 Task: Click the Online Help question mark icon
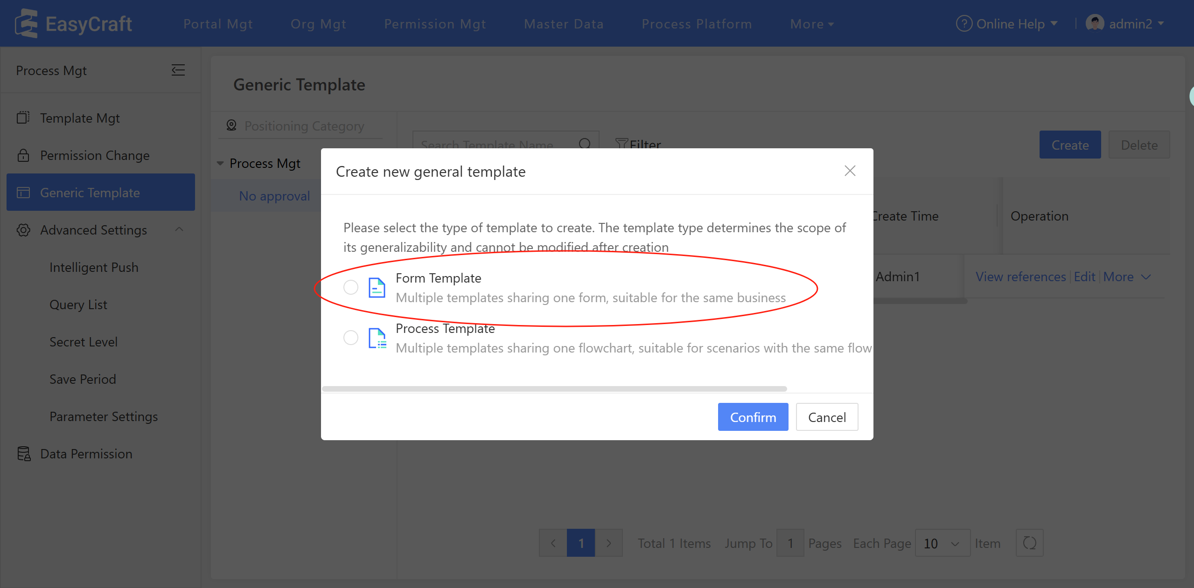pos(964,23)
